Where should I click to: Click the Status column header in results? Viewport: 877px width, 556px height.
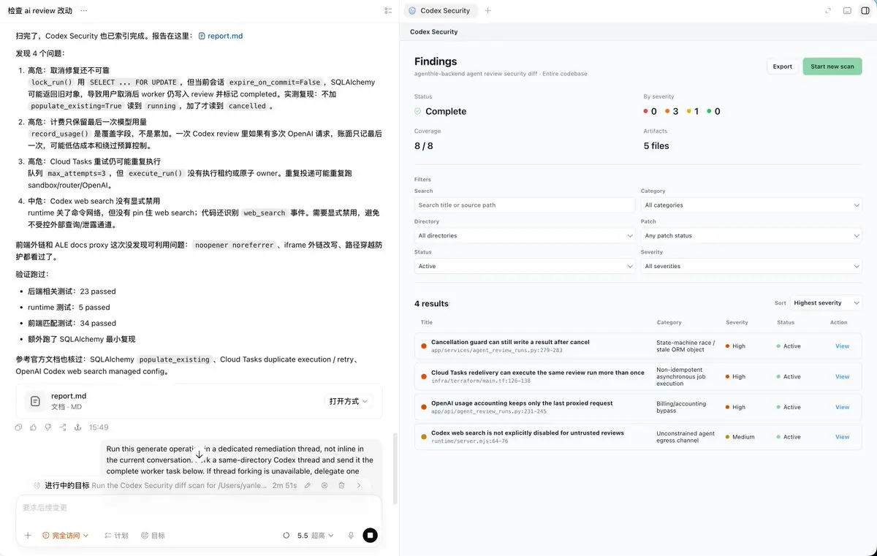[x=786, y=322]
